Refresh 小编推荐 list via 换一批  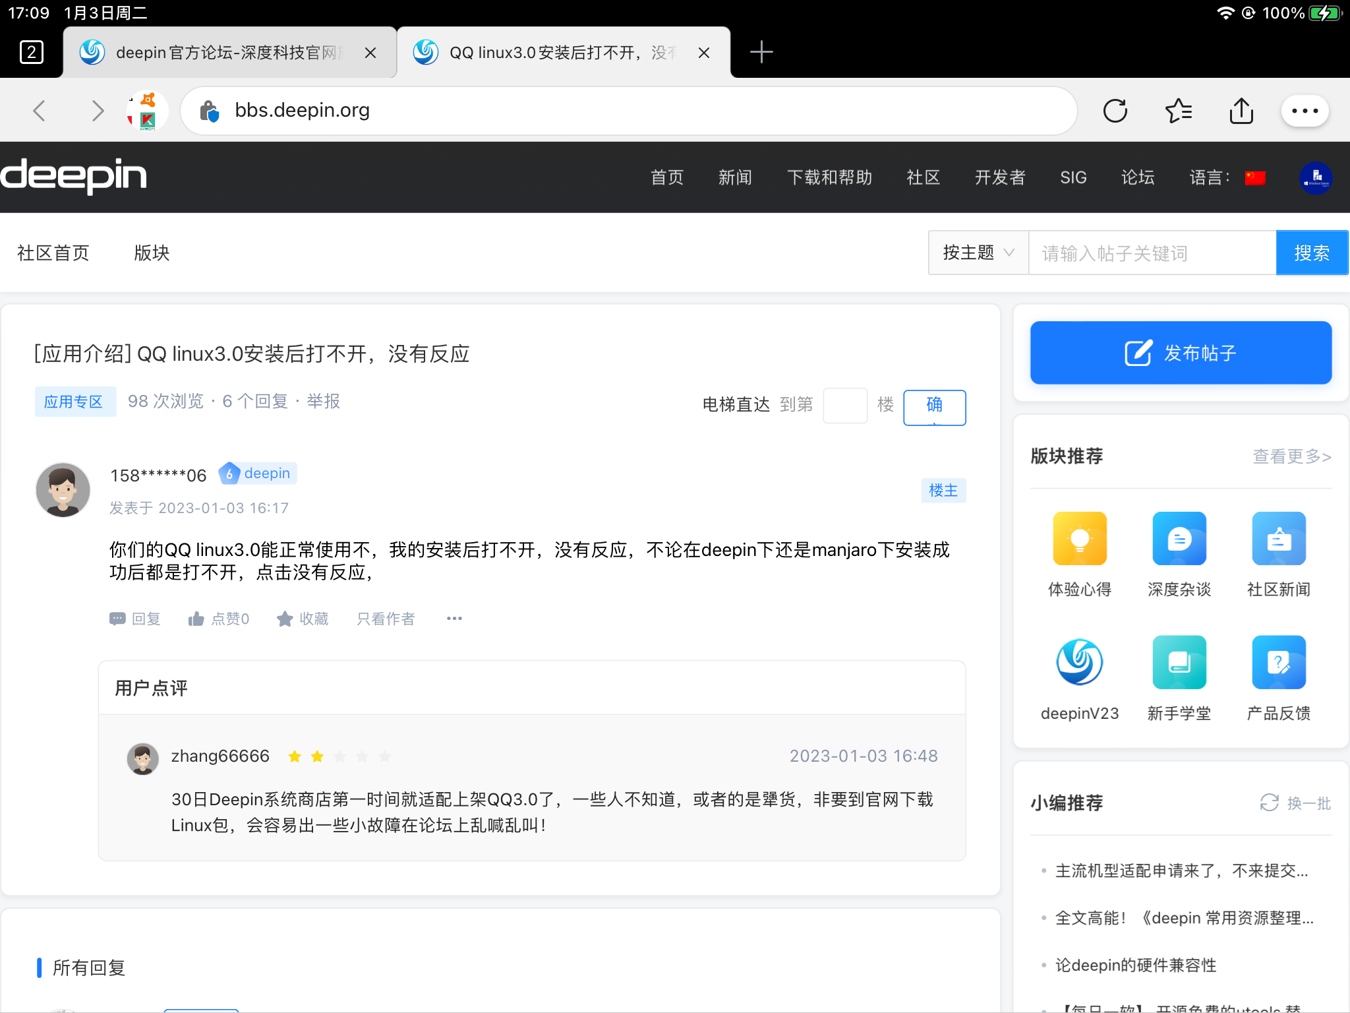click(x=1294, y=803)
